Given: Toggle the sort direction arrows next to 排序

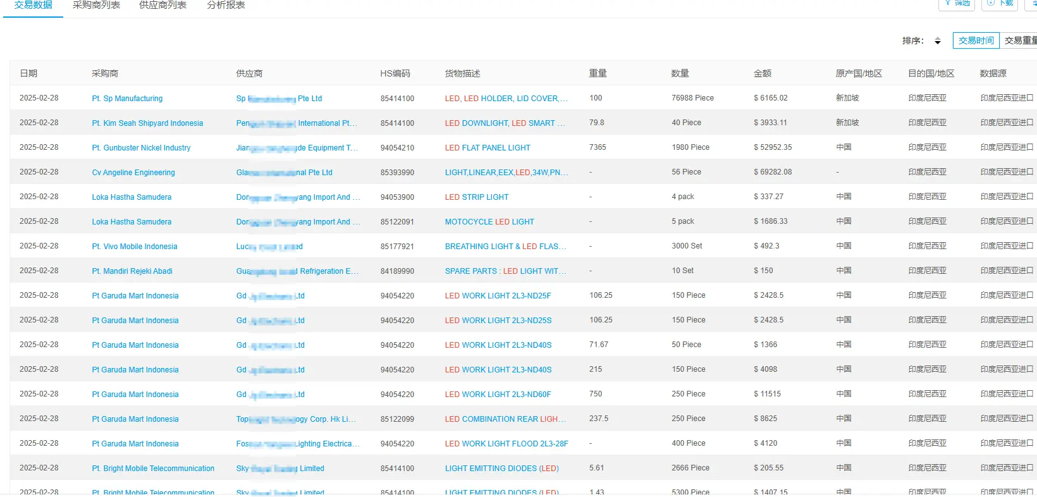Looking at the screenshot, I should click(937, 41).
